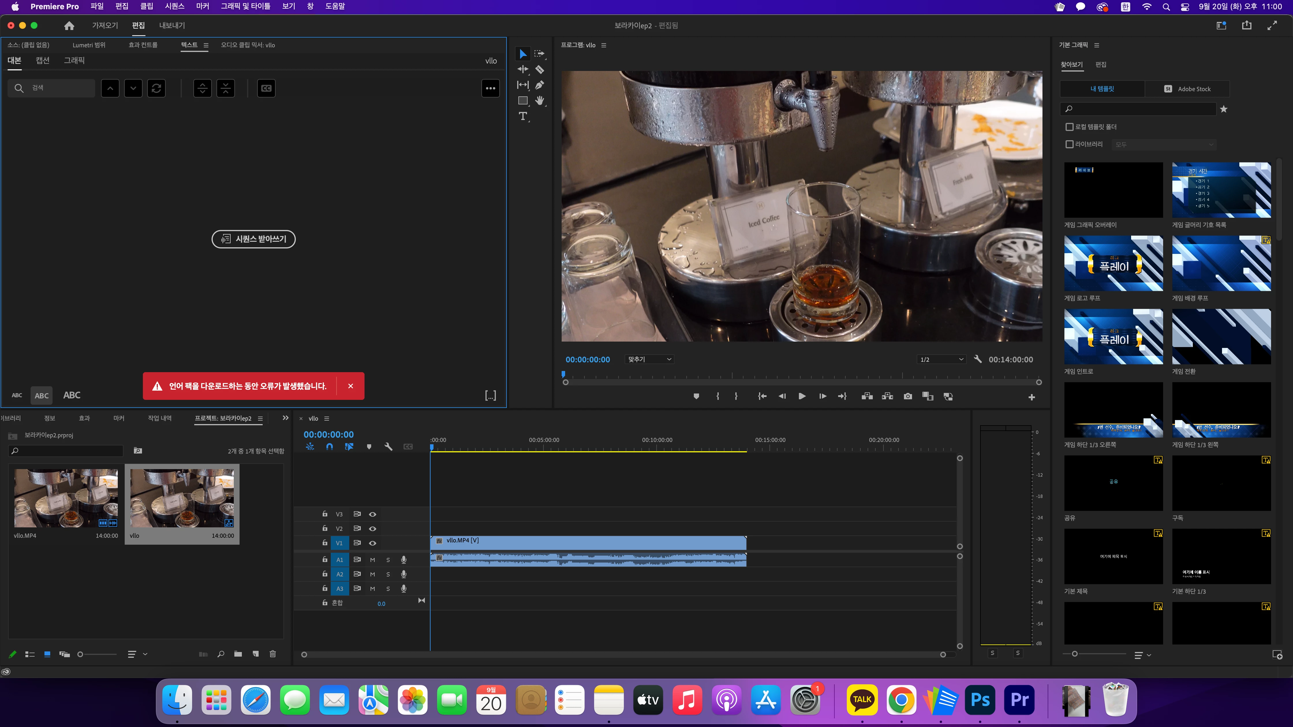
Task: Select the Razor tool in the toolbar
Action: pos(540,69)
